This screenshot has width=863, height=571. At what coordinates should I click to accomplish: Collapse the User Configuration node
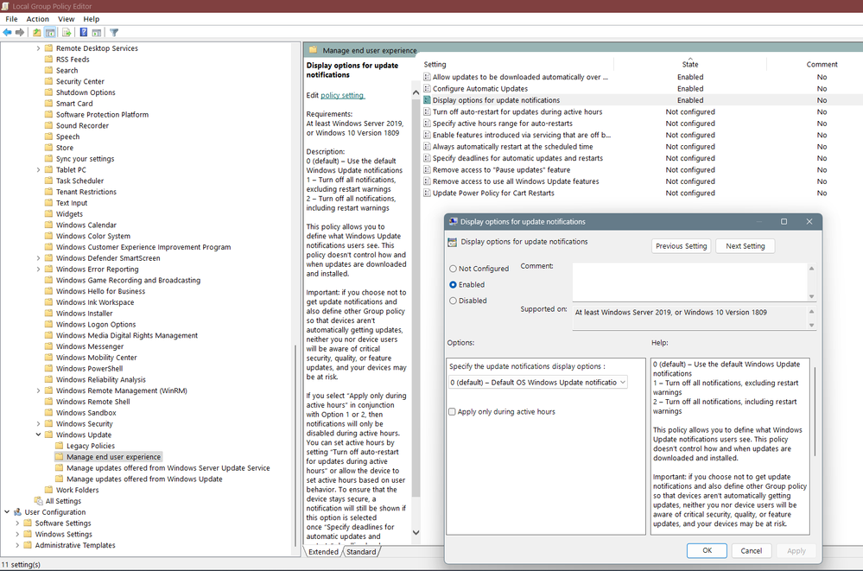click(x=7, y=511)
